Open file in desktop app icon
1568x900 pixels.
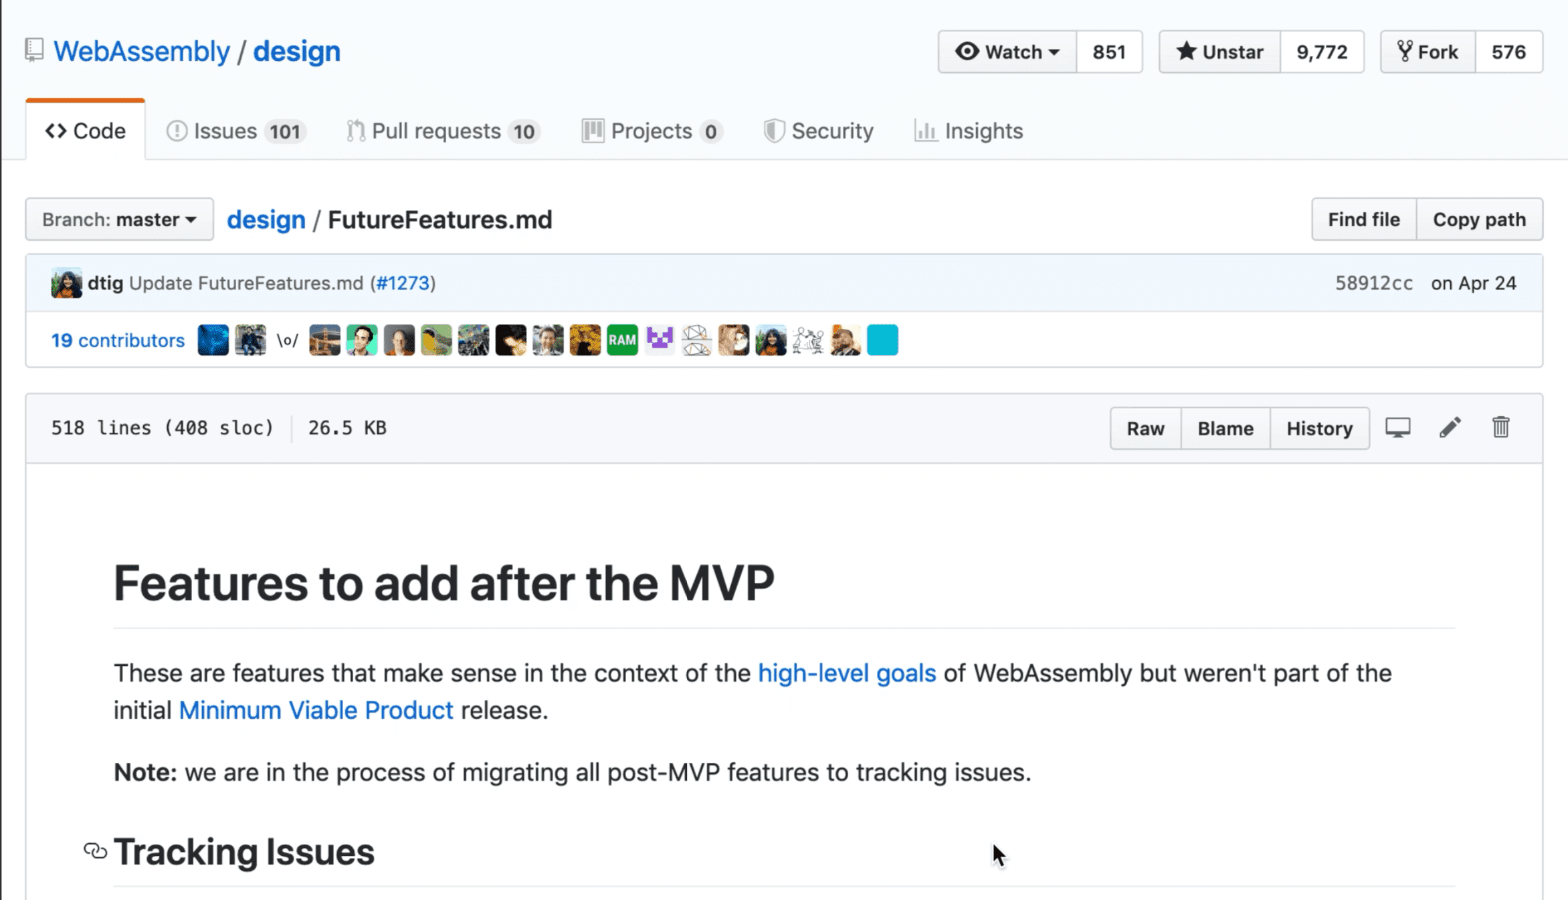point(1397,428)
